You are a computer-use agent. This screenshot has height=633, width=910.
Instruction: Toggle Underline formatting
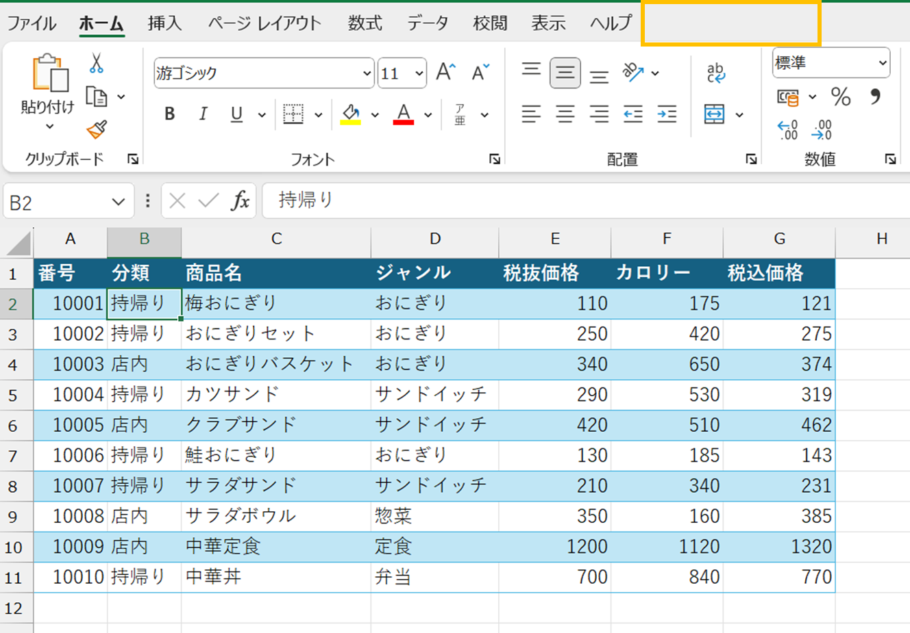[x=236, y=114]
